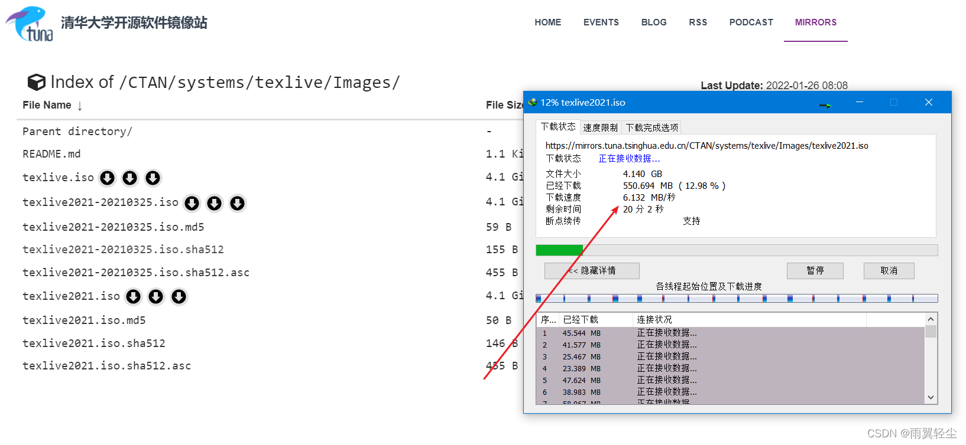Viewport: 966px width, 445px height.
Task: Click third download icon next to texlive.iso
Action: pyautogui.click(x=153, y=178)
